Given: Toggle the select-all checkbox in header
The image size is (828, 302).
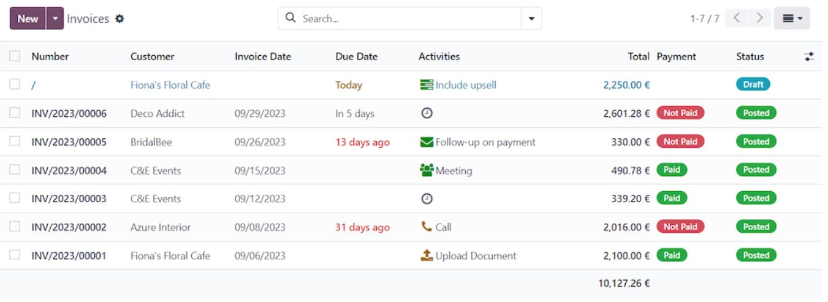Looking at the screenshot, I should pos(15,56).
